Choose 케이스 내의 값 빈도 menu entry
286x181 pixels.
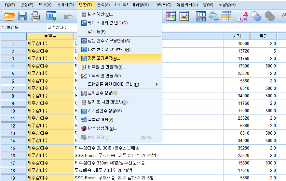click(119, 23)
